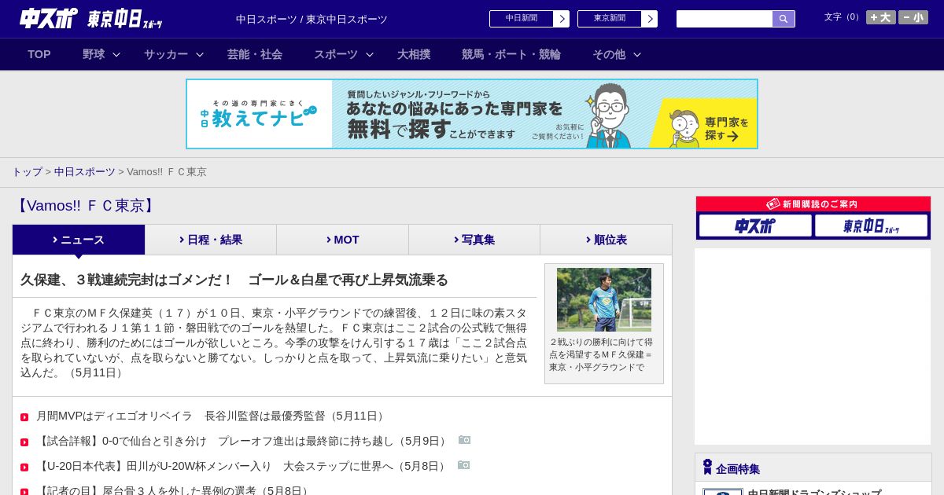Image resolution: width=944 pixels, height=495 pixels.
Task: Open the 東京新聞 link button
Action: pos(610,19)
